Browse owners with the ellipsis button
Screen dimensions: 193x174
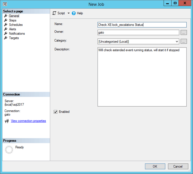(x=184, y=33)
